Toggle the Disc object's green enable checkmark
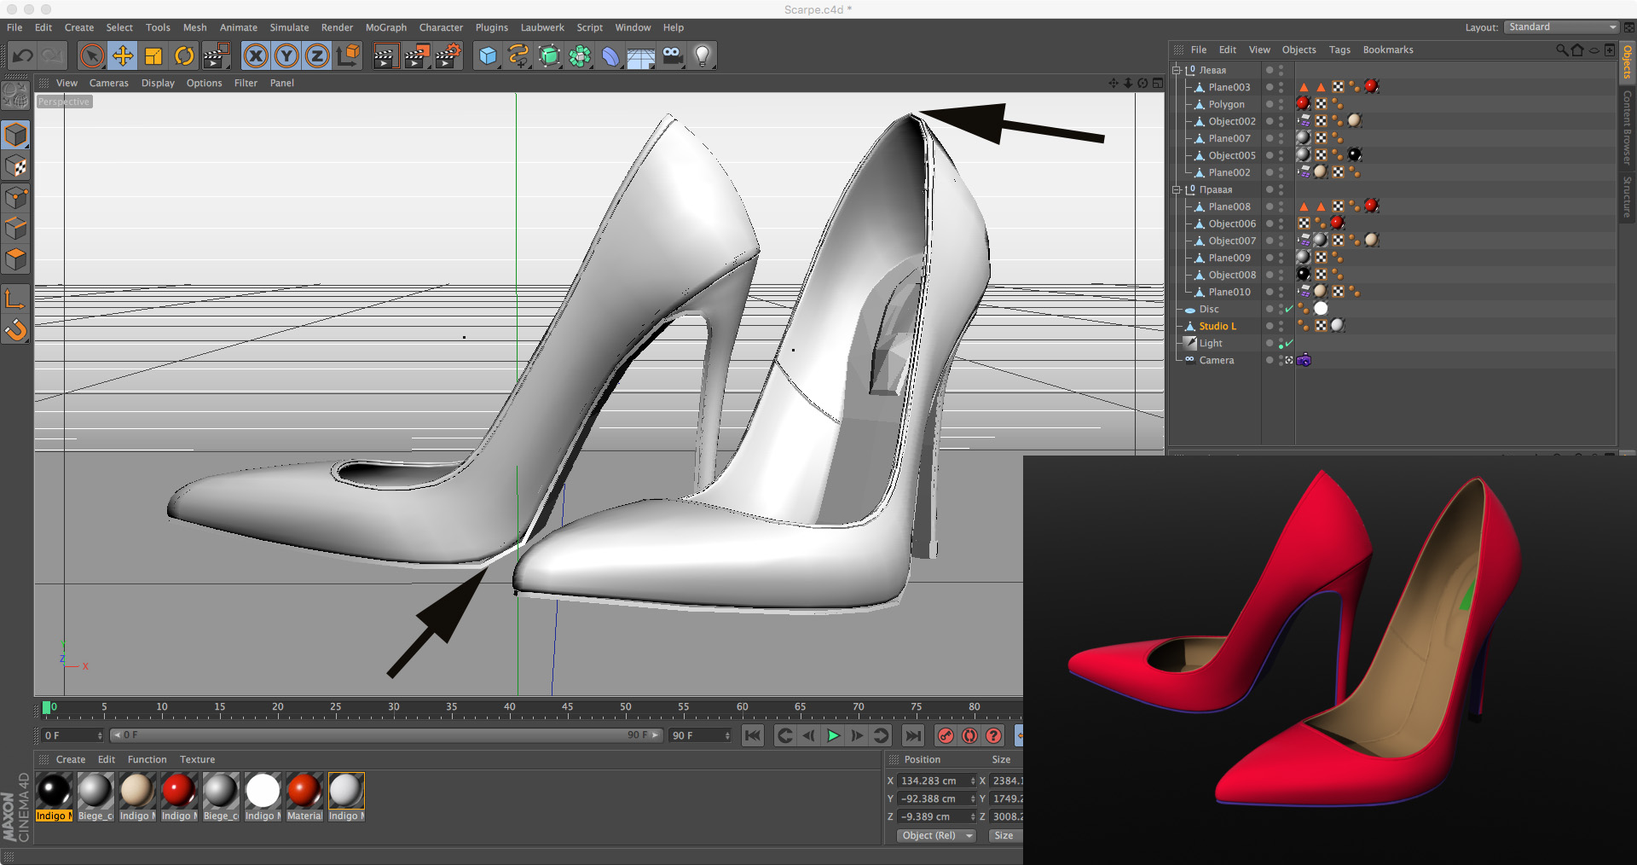The image size is (1637, 865). tap(1289, 309)
